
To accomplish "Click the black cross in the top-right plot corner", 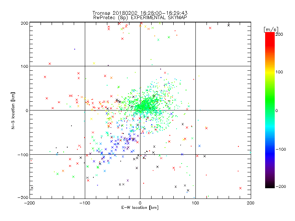I will click(229, 25).
